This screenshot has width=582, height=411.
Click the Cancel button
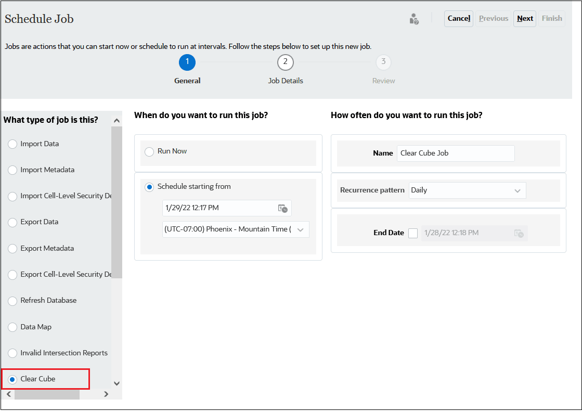click(x=458, y=18)
